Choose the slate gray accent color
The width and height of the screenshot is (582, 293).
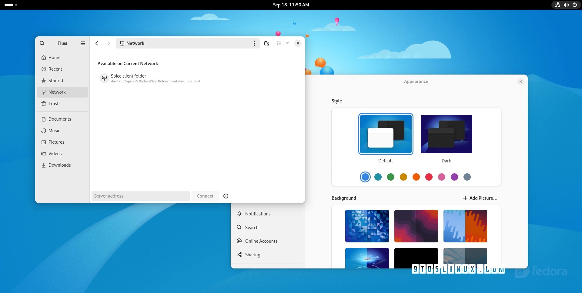coord(467,177)
